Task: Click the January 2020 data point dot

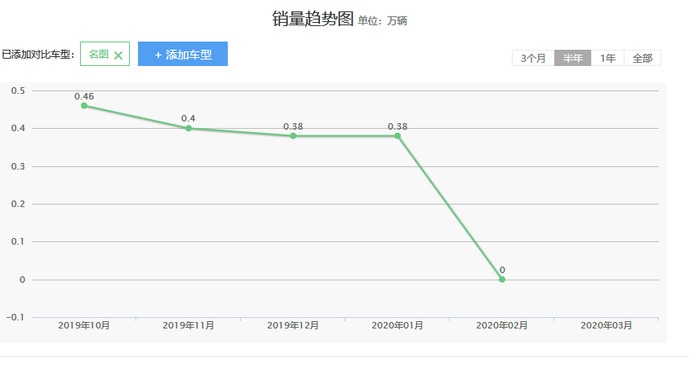Action: [x=398, y=135]
